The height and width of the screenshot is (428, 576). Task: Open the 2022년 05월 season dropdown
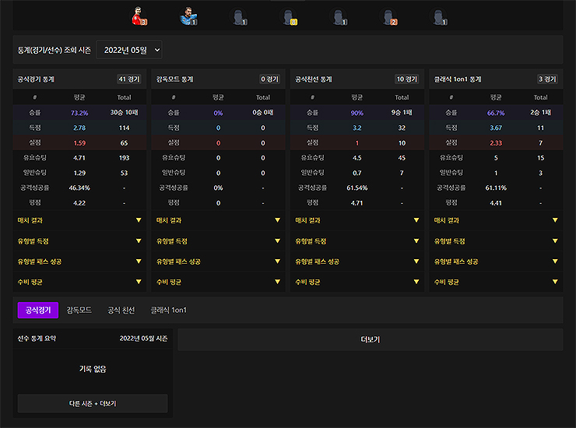129,50
